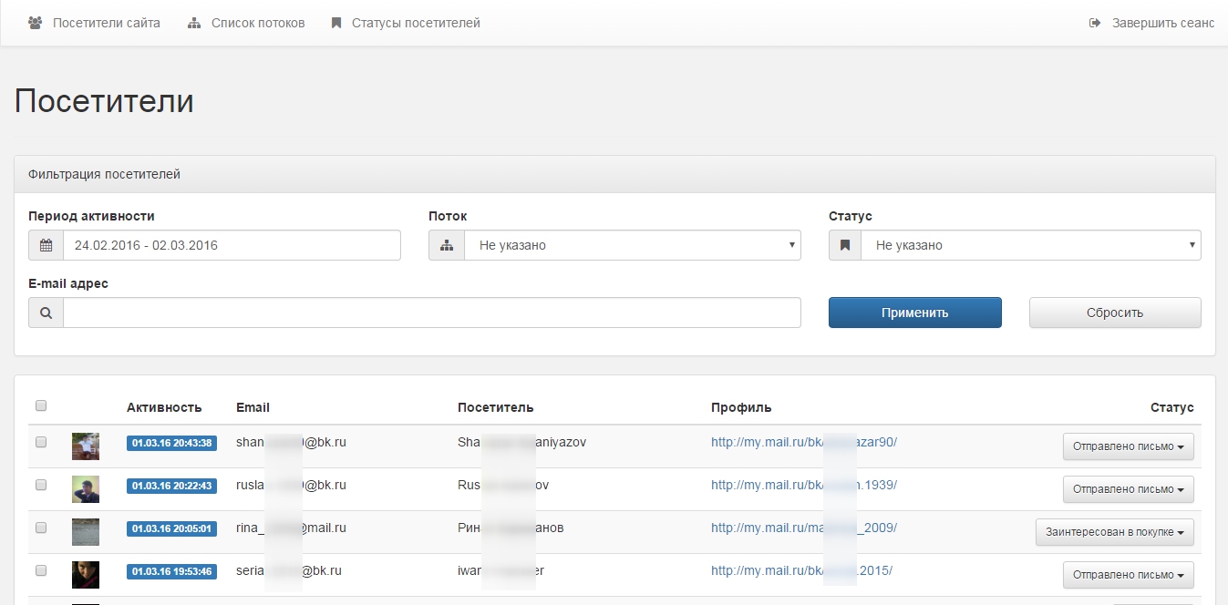Check the box for the 20:43:38 visitor row

(41, 442)
